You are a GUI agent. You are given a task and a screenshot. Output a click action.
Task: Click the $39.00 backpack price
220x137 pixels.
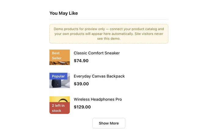(81, 84)
